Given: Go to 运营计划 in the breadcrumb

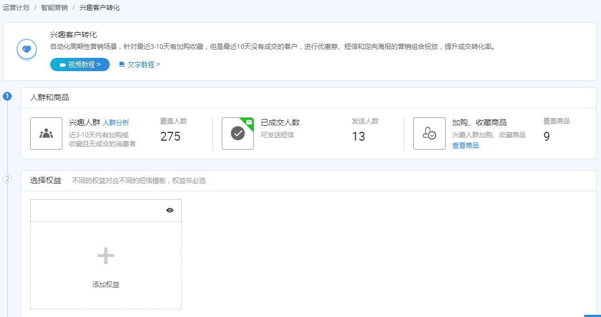Looking at the screenshot, I should 16,8.
